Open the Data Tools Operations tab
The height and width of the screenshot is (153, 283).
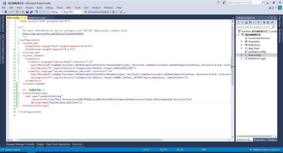click(58, 144)
